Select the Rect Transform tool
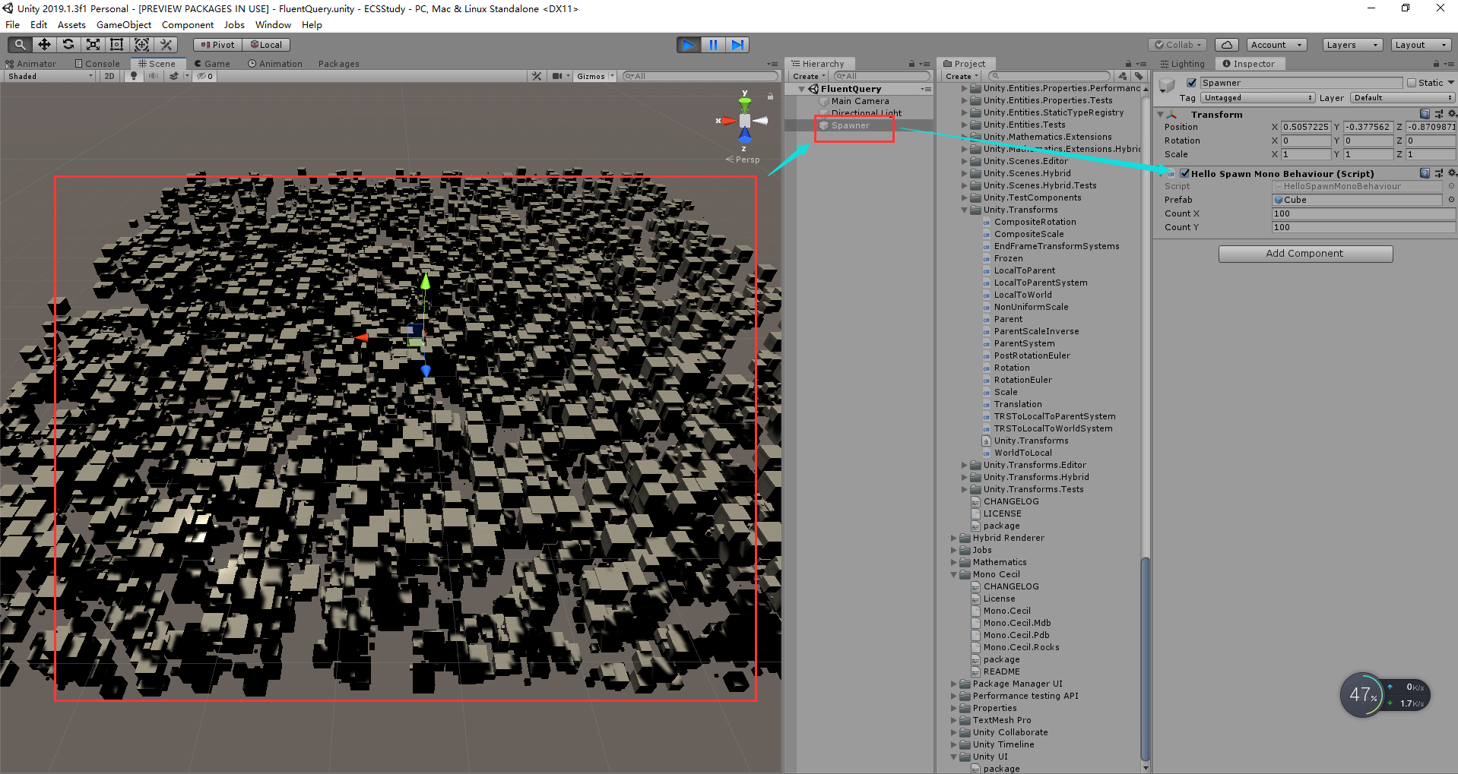 click(117, 45)
